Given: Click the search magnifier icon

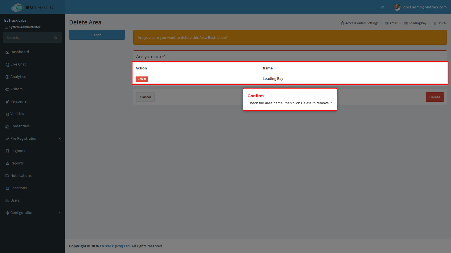Looking at the screenshot, I should [56, 38].
